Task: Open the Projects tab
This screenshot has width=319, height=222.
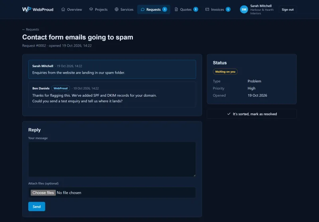Action: 98,10
